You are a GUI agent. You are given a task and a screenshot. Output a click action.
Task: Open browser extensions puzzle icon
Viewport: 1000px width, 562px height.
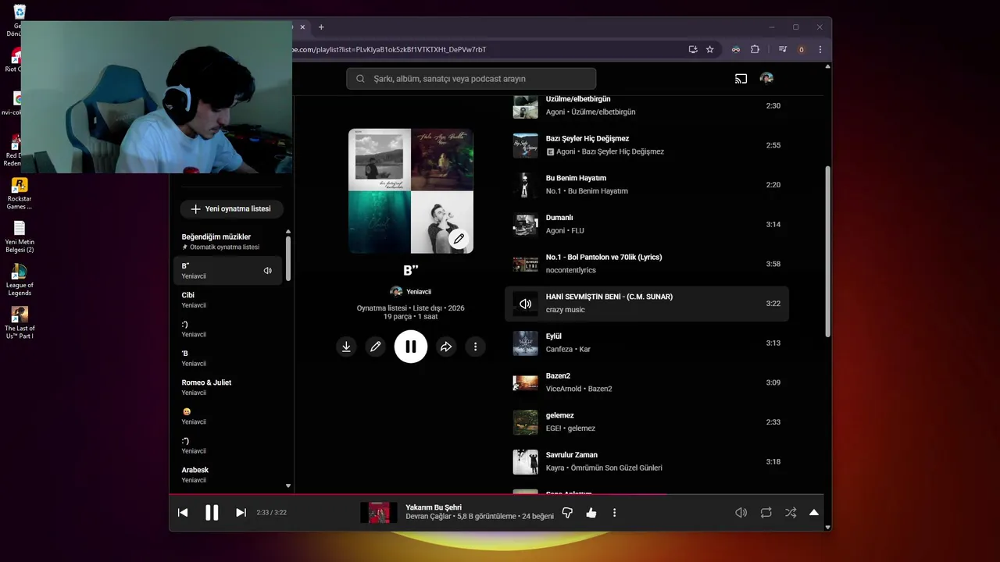click(x=755, y=49)
